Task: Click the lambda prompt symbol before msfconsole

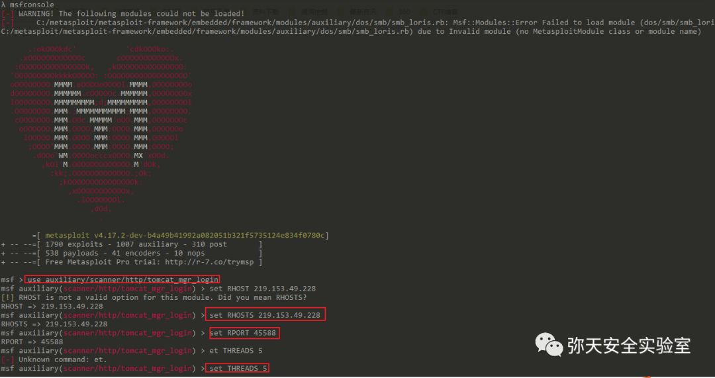Action: click(3, 5)
